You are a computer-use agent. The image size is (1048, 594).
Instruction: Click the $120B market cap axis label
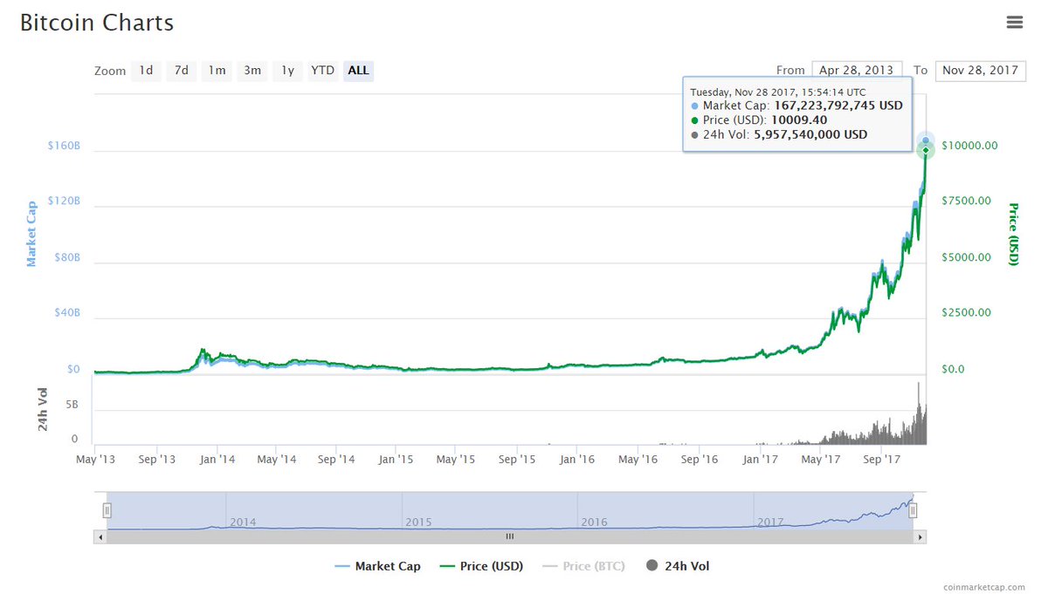(x=64, y=201)
